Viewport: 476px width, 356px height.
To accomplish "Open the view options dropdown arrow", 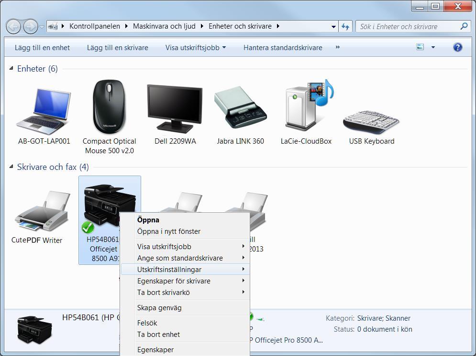I will [x=433, y=47].
